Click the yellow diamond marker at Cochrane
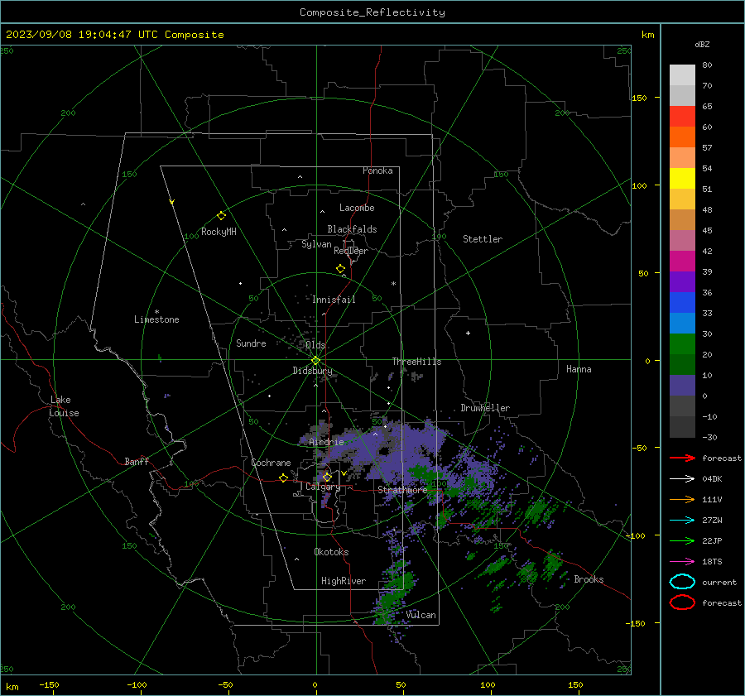 pos(283,478)
